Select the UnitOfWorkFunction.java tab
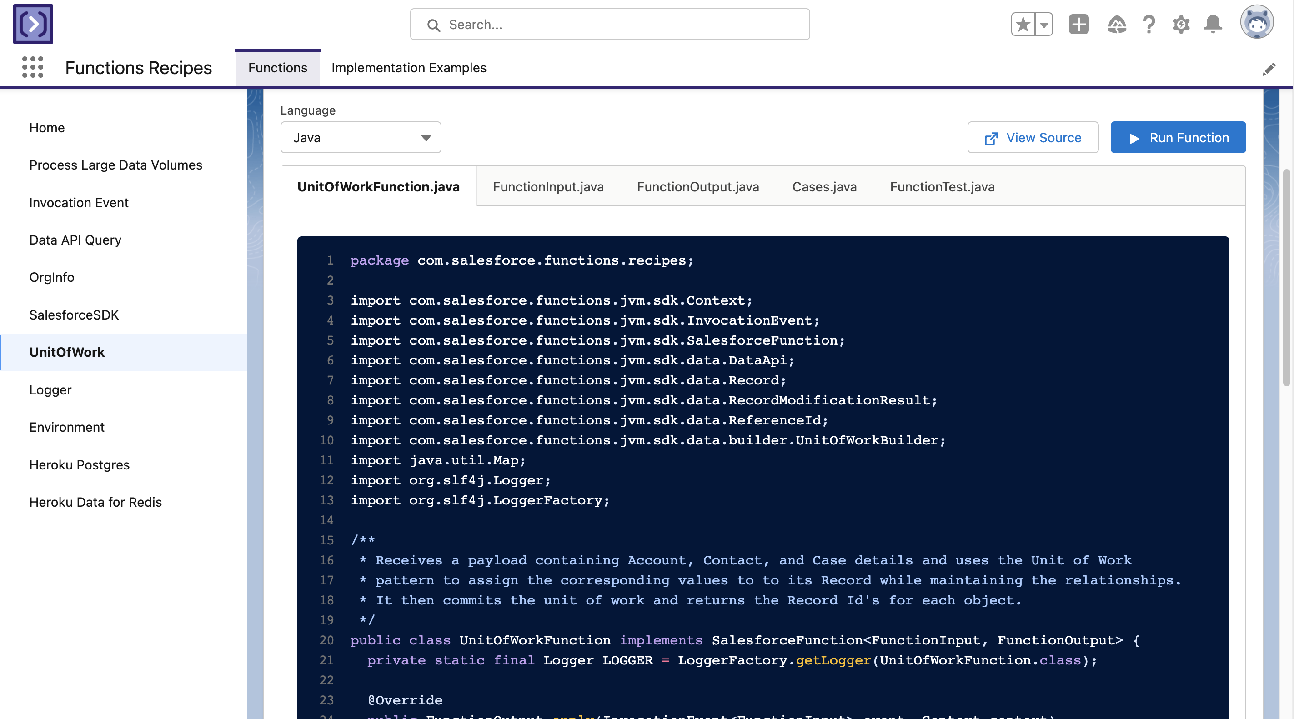1294x719 pixels. pyautogui.click(x=378, y=186)
